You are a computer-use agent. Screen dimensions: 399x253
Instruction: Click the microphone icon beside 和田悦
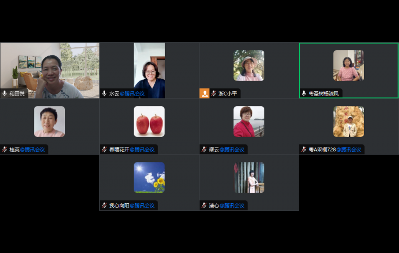4,94
